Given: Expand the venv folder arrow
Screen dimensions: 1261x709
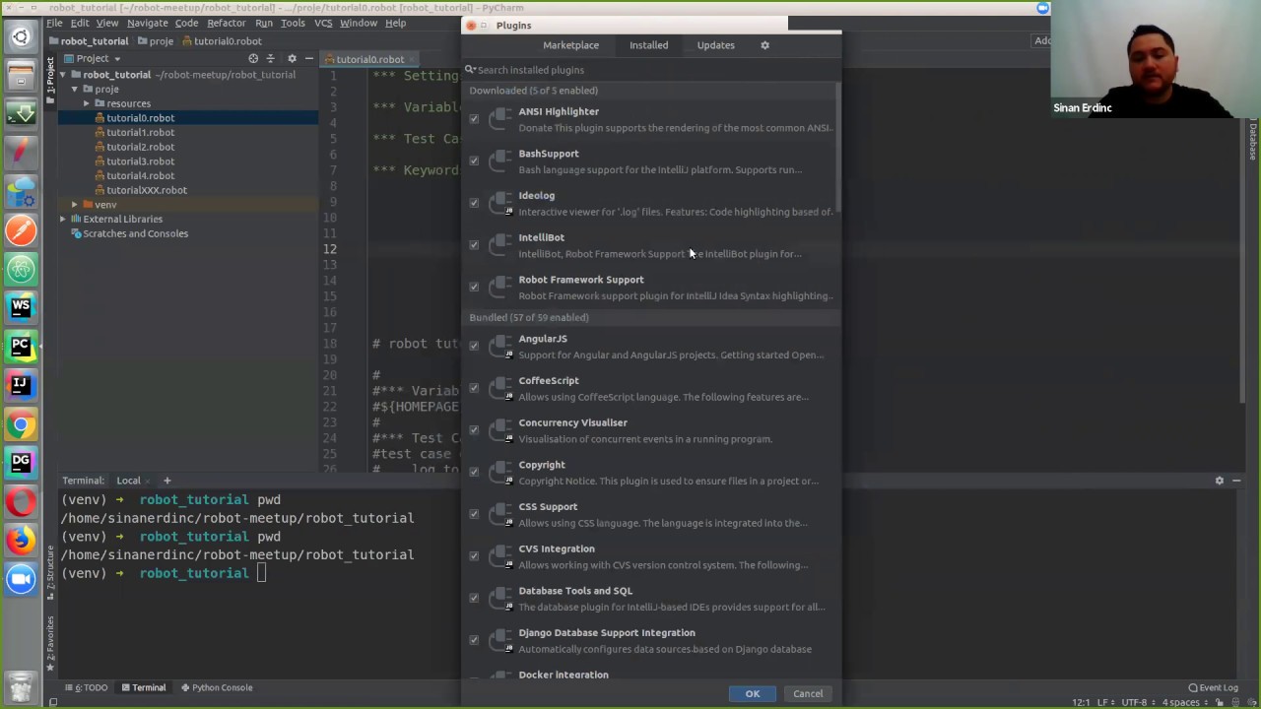Looking at the screenshot, I should point(74,205).
